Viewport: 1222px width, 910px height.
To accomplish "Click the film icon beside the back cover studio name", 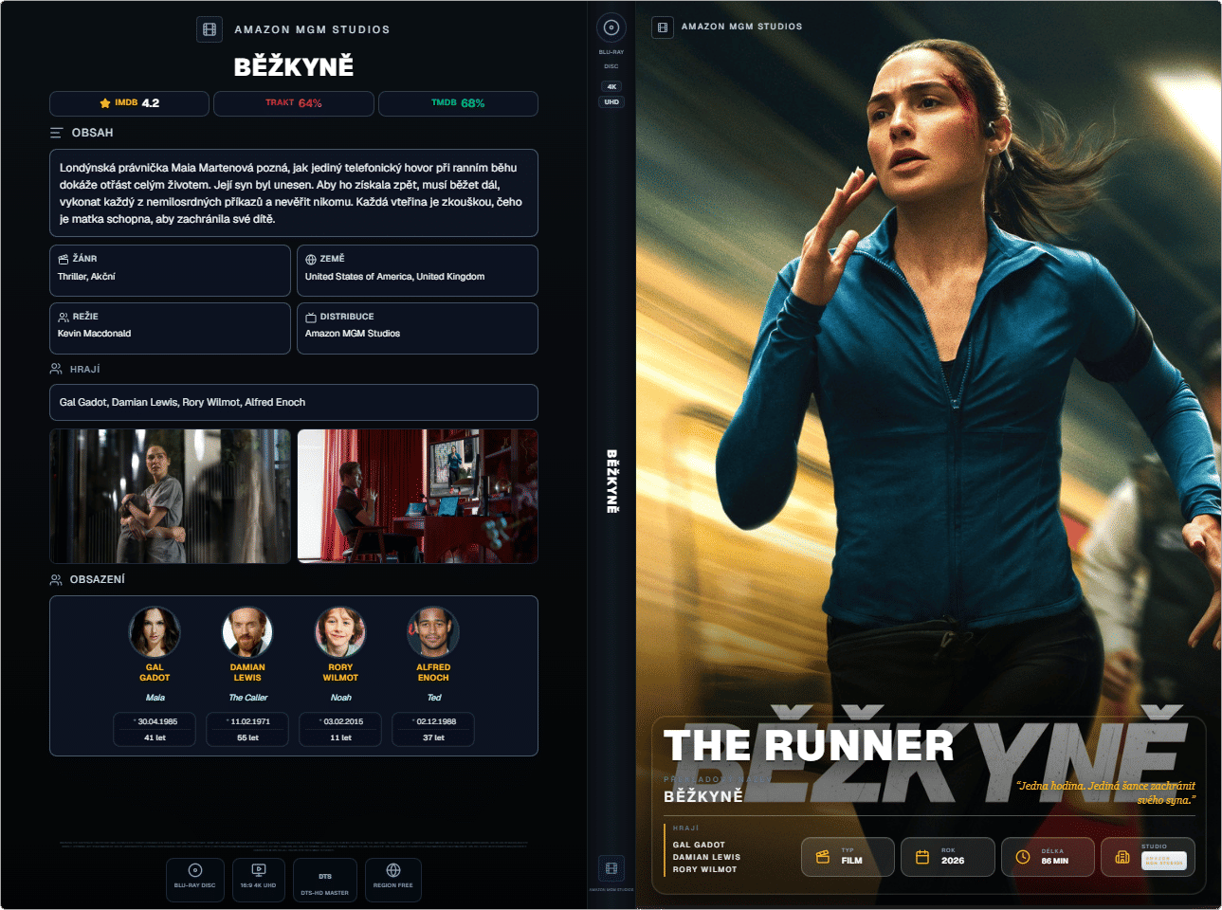I will click(x=210, y=29).
